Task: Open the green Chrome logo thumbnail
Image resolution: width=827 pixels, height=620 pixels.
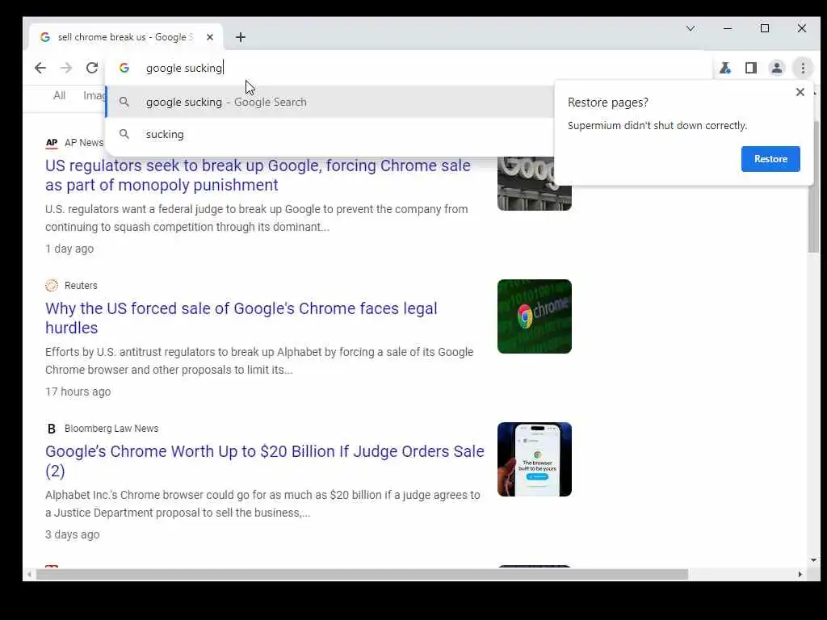Action: coord(535,316)
